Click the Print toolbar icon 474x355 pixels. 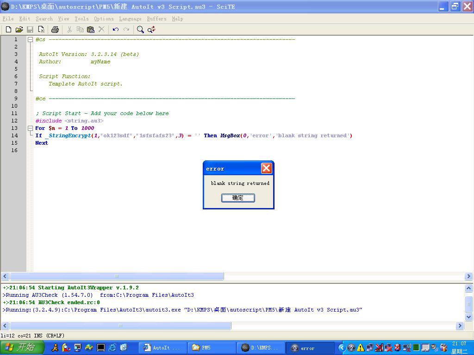55,30
